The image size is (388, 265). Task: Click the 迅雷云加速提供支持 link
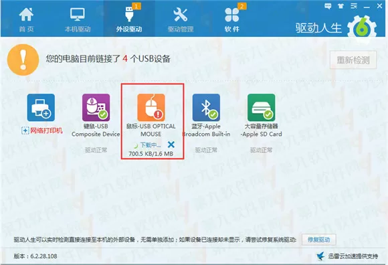(353, 256)
